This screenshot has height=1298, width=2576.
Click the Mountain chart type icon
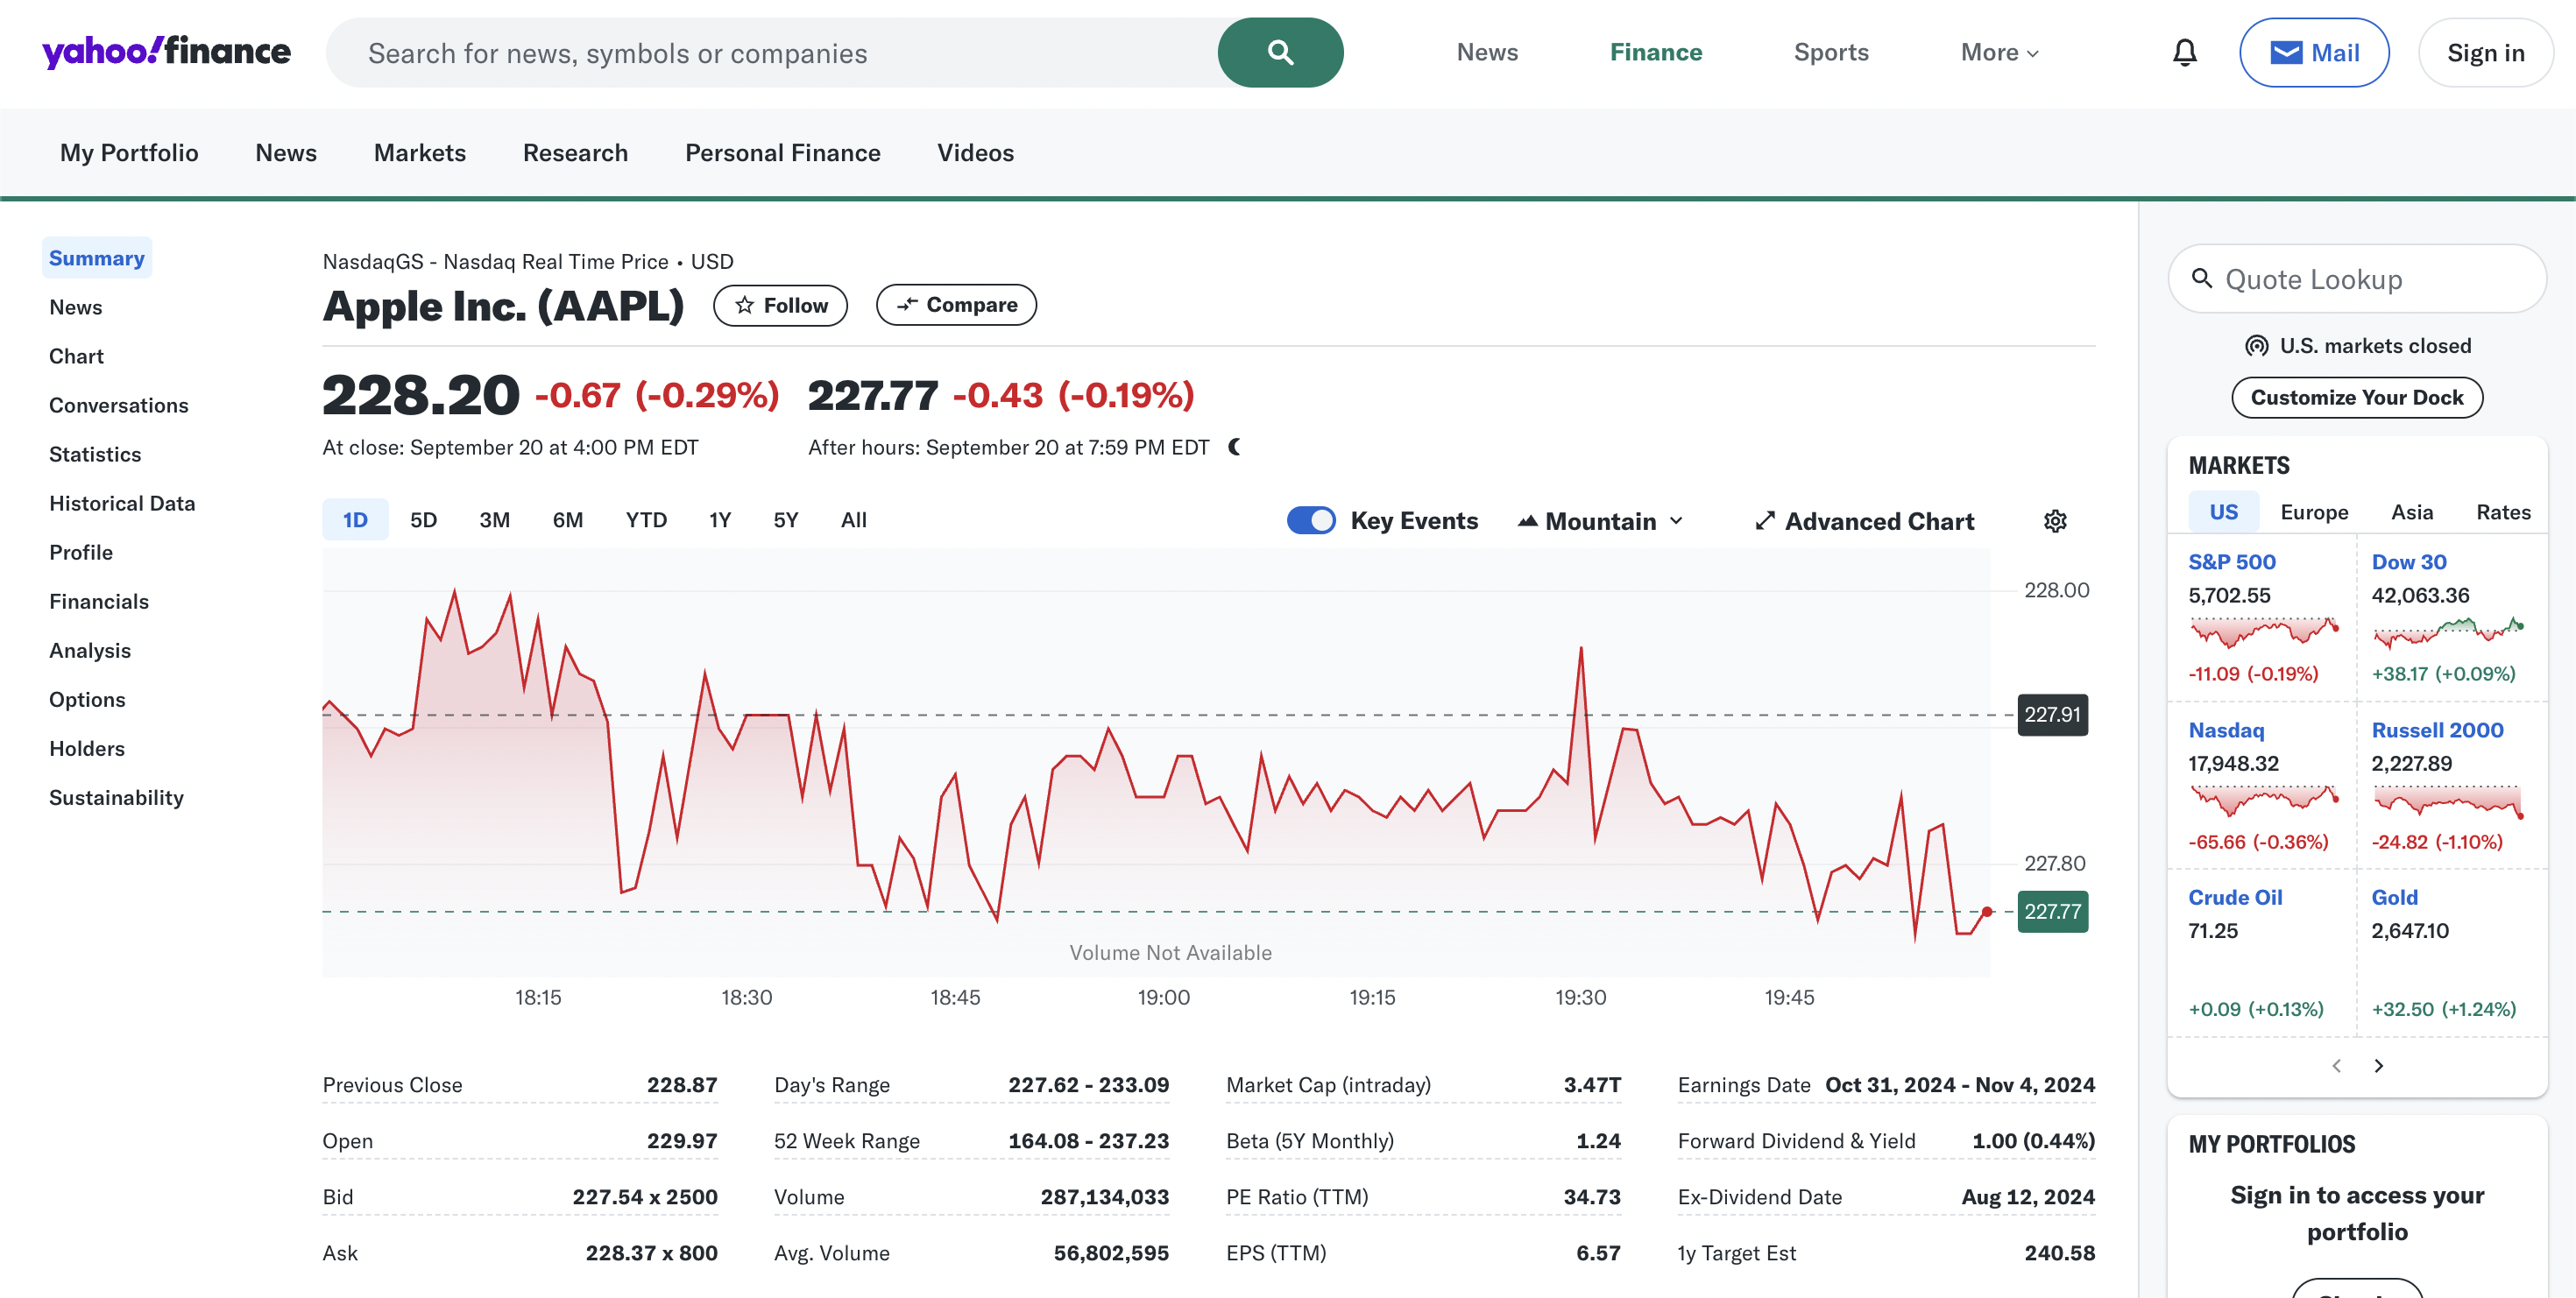pyautogui.click(x=1521, y=520)
